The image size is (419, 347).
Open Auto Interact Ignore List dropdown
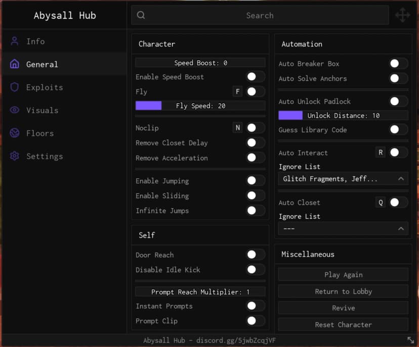point(343,179)
